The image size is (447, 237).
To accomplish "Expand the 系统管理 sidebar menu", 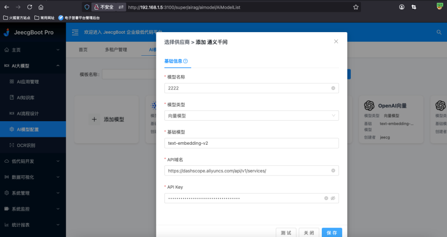I will [x=32, y=192].
